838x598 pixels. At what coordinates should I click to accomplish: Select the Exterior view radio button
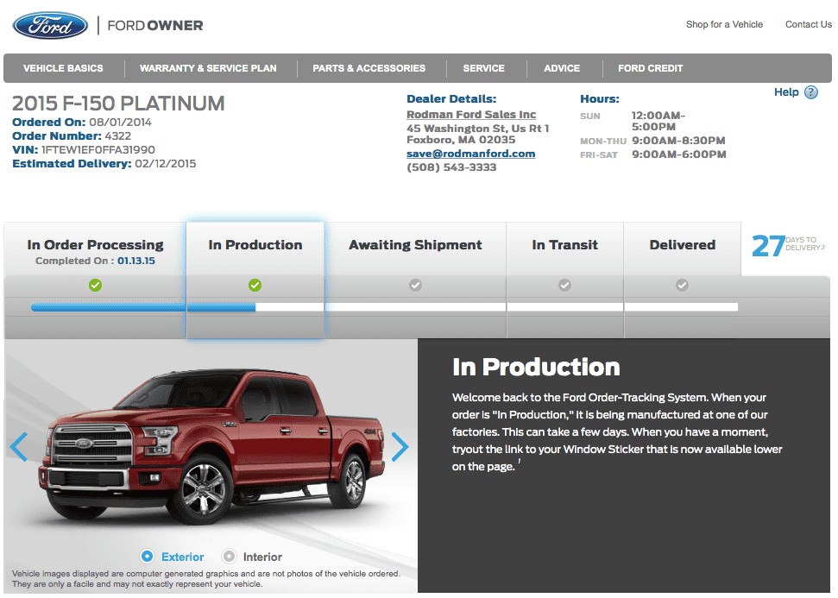pos(147,557)
